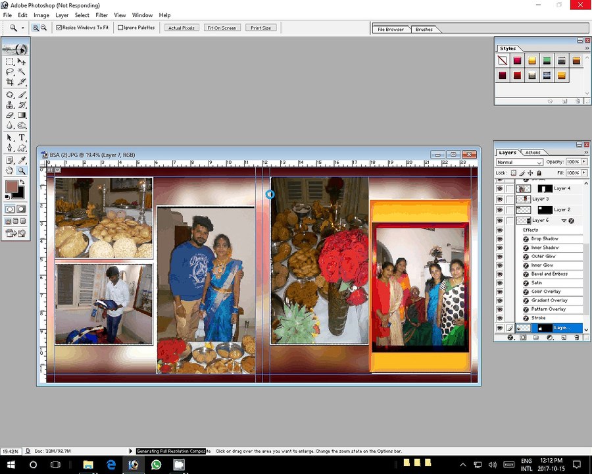Open File Browser tab
The height and width of the screenshot is (474, 592).
coord(390,29)
